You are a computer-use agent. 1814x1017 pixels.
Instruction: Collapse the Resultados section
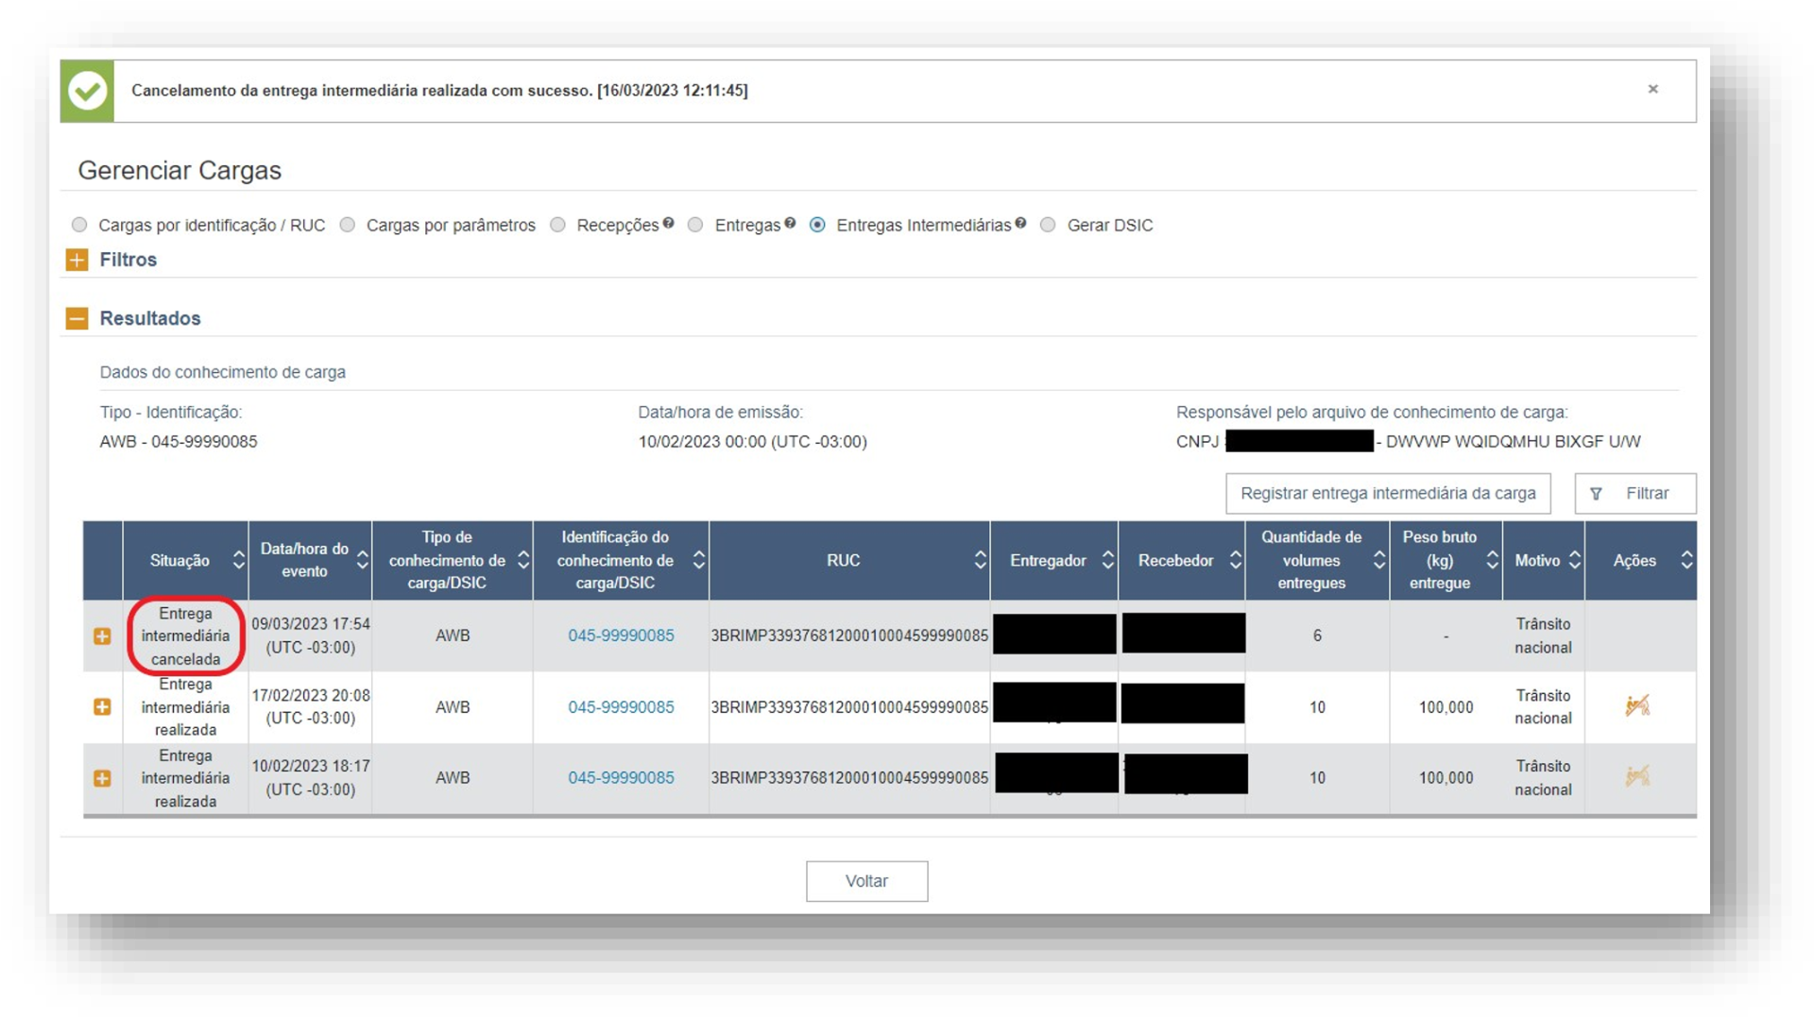77,318
